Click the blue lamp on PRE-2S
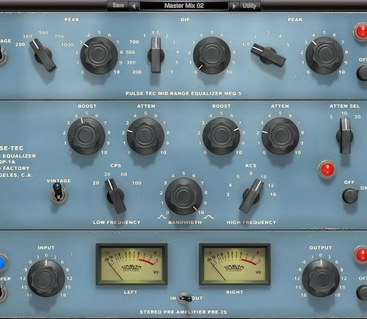Screen dimensions: 367x319 [2, 263]
